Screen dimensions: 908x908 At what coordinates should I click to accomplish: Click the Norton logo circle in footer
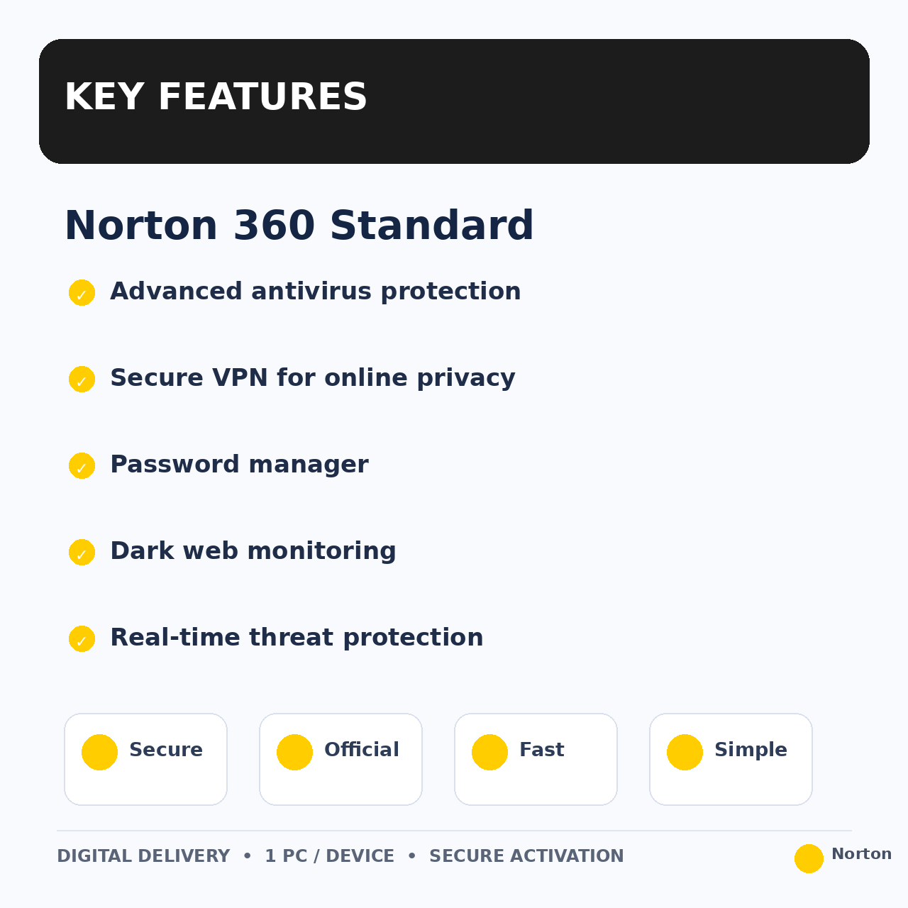809,858
